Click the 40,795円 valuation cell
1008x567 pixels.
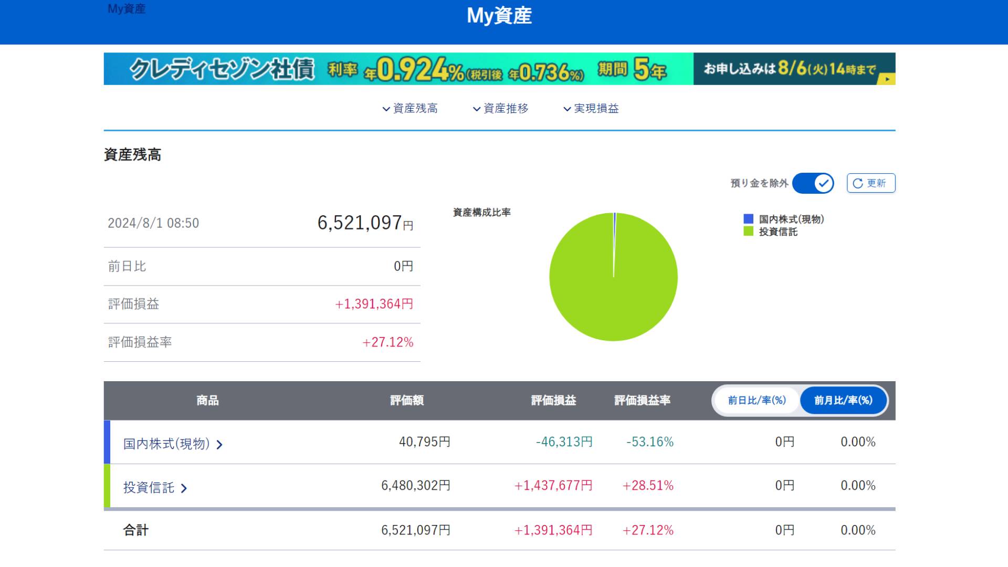tap(425, 442)
